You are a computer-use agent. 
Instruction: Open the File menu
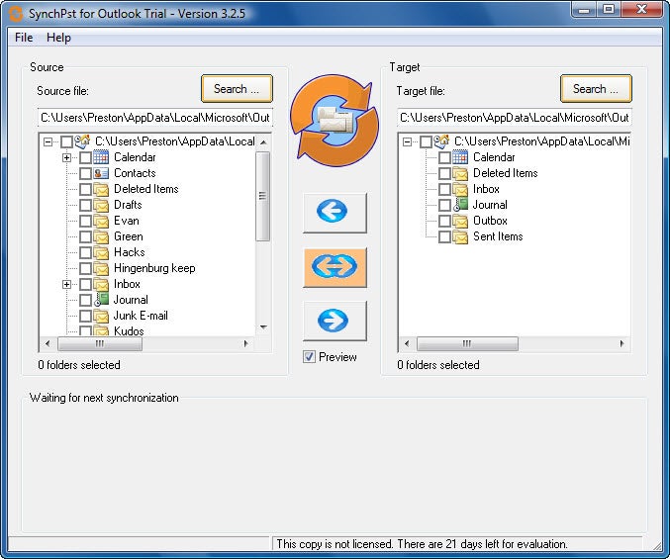point(24,38)
